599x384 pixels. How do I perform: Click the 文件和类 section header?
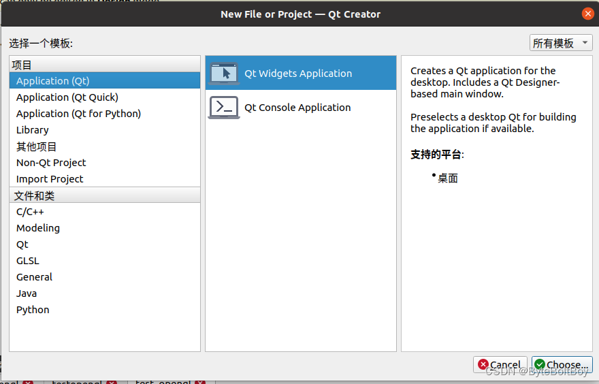[x=105, y=195]
